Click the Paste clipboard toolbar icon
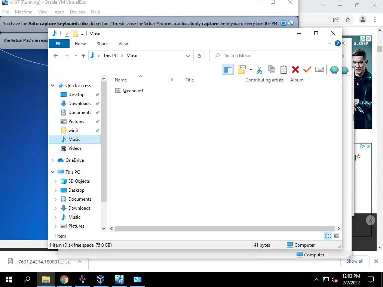Screen dimensions: 383x287 tap(284, 70)
